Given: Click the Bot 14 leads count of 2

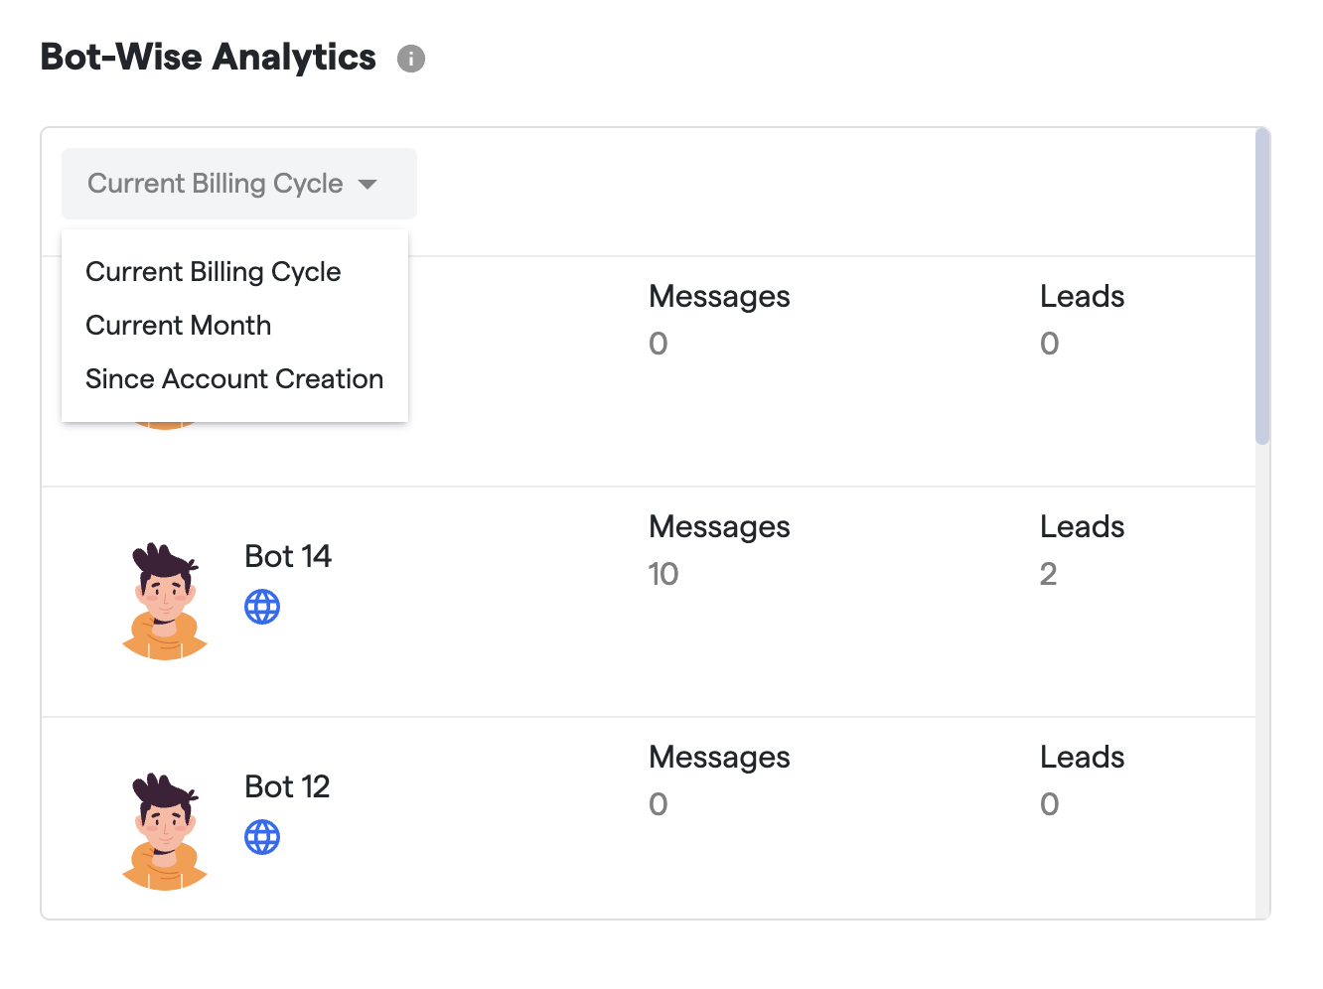Looking at the screenshot, I should point(1048,574).
